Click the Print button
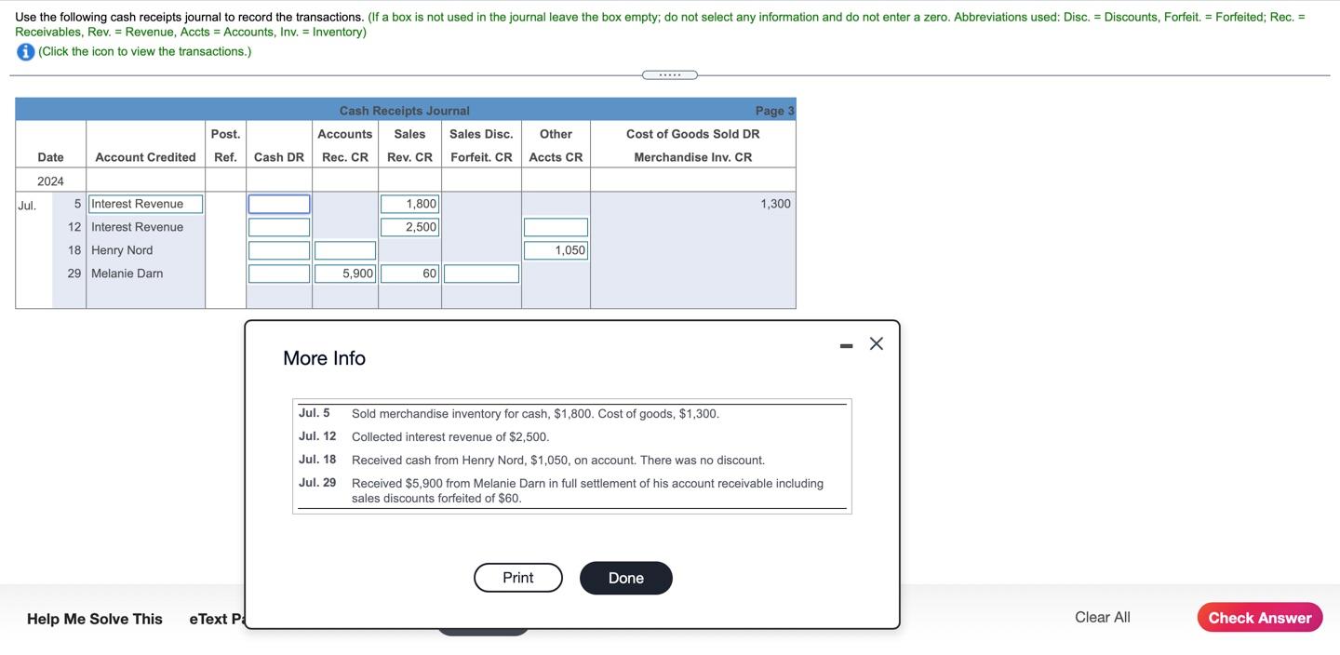 (517, 577)
